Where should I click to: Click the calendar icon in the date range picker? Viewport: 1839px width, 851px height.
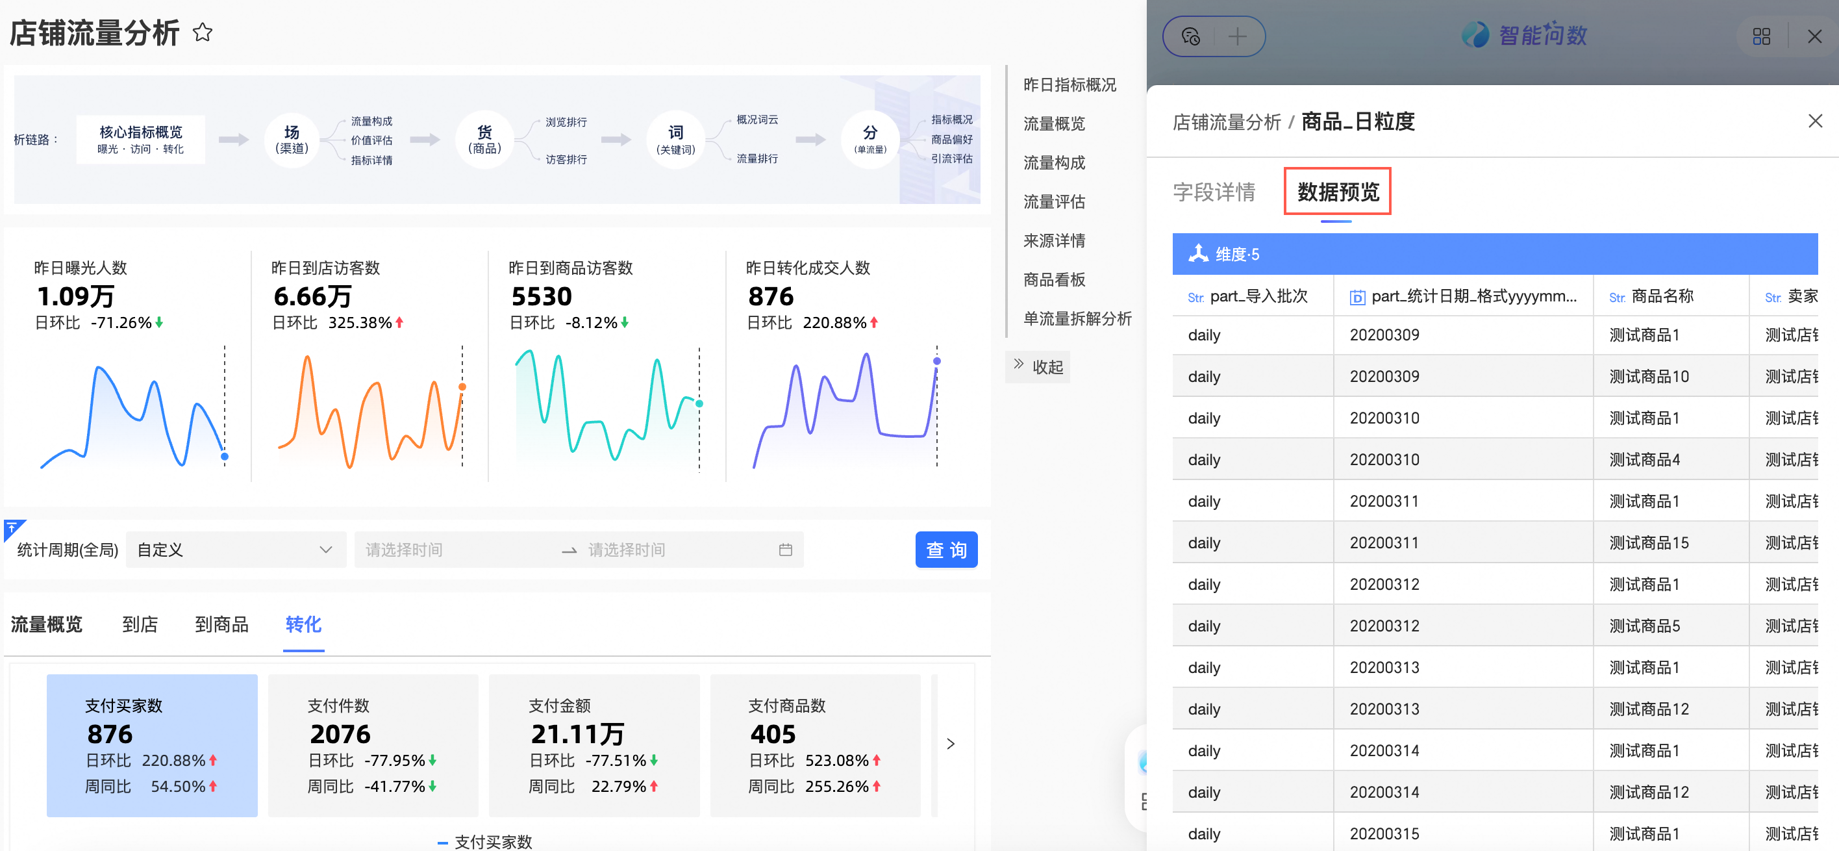[x=785, y=550]
